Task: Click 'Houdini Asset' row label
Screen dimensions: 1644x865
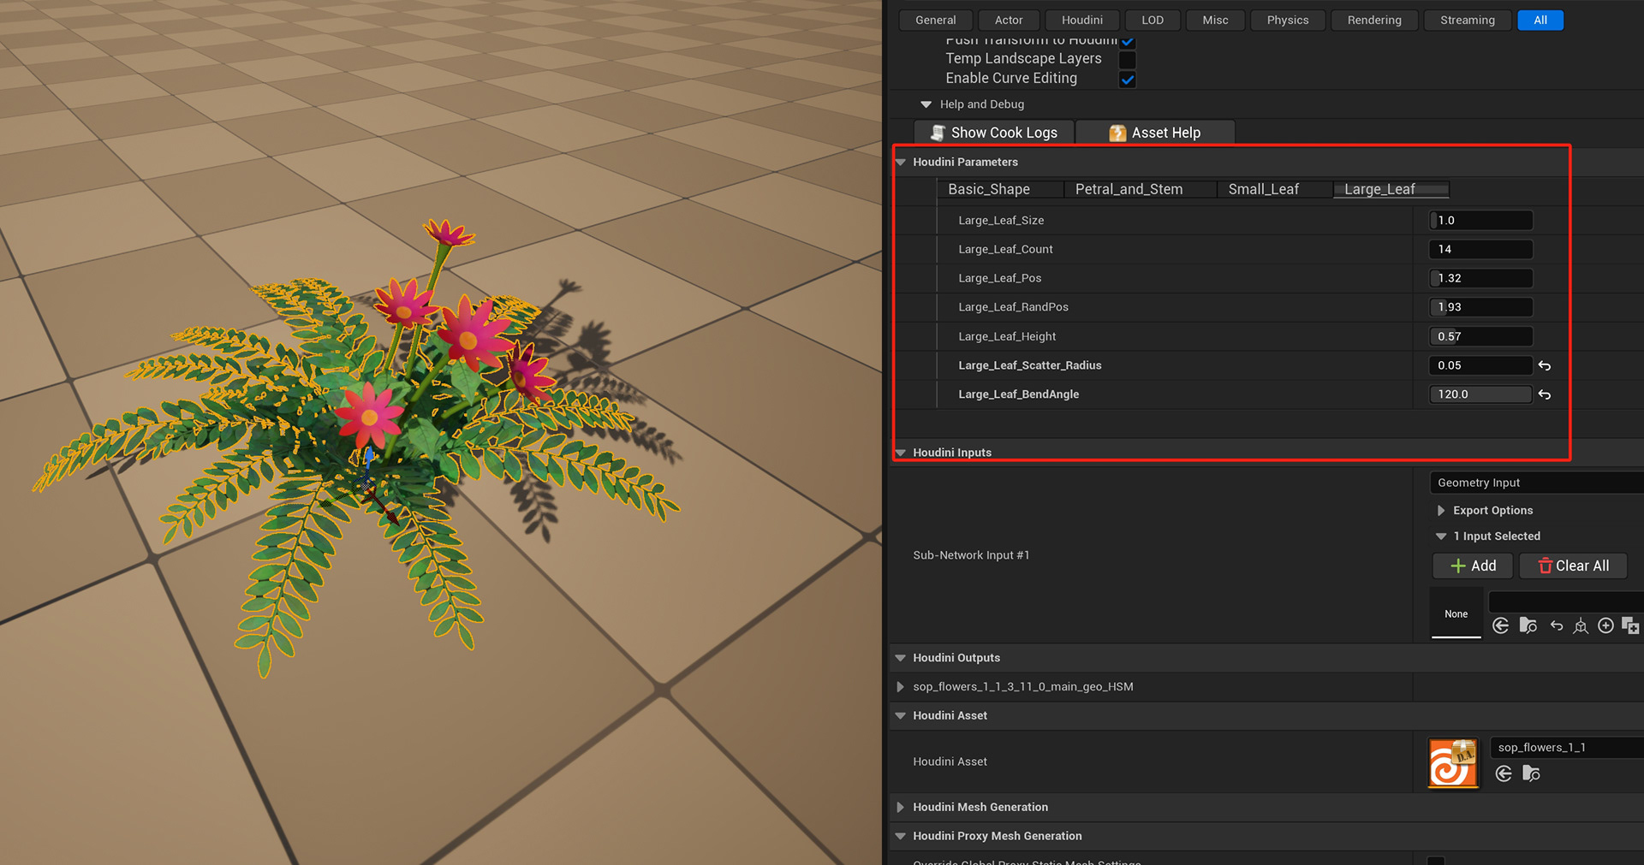Action: click(950, 761)
